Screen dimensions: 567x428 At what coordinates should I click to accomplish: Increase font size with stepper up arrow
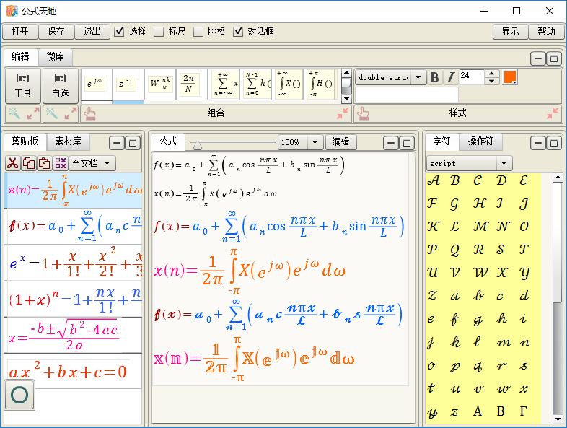pos(491,74)
